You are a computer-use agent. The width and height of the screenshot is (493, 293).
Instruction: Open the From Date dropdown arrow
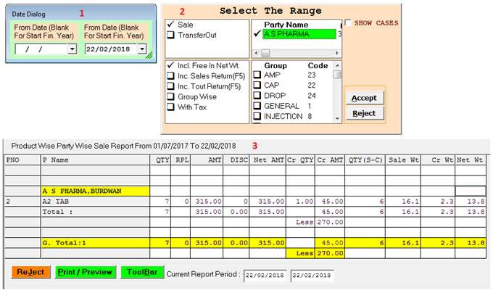click(x=72, y=49)
